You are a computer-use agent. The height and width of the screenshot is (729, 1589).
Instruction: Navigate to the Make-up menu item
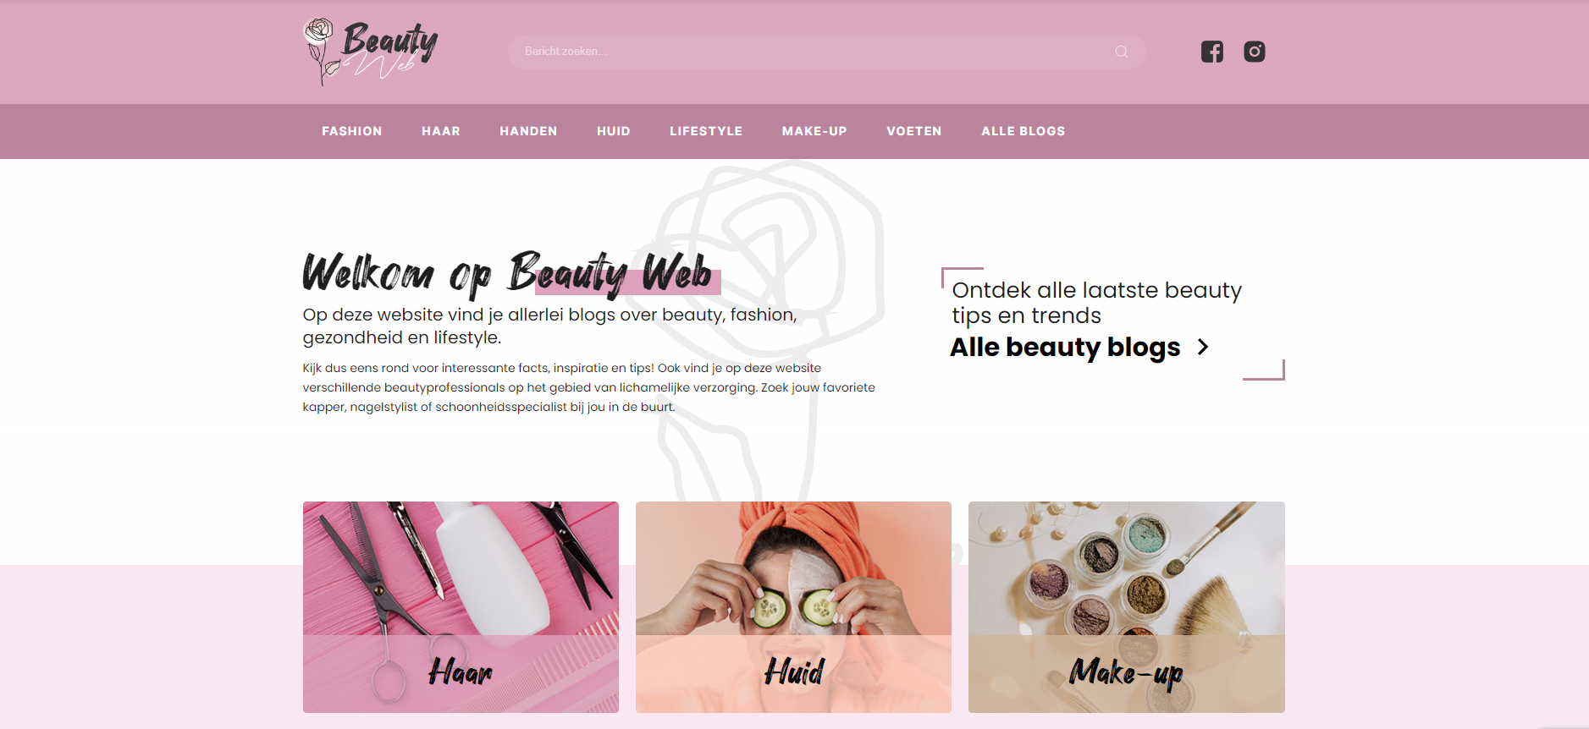(x=814, y=131)
